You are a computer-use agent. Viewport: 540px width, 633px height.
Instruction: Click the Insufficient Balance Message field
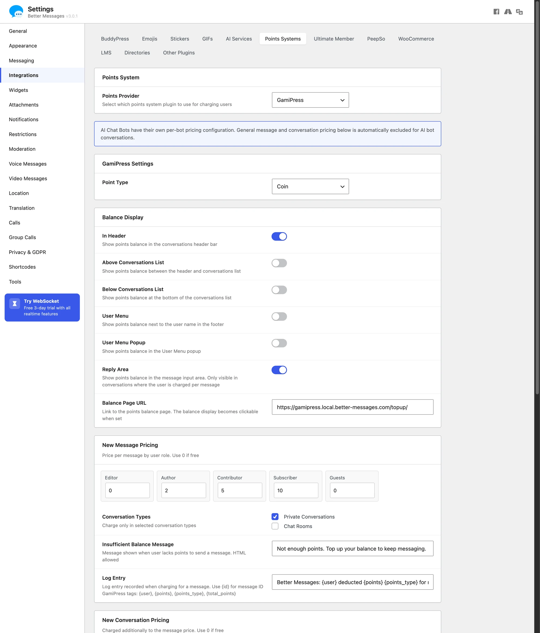click(352, 548)
